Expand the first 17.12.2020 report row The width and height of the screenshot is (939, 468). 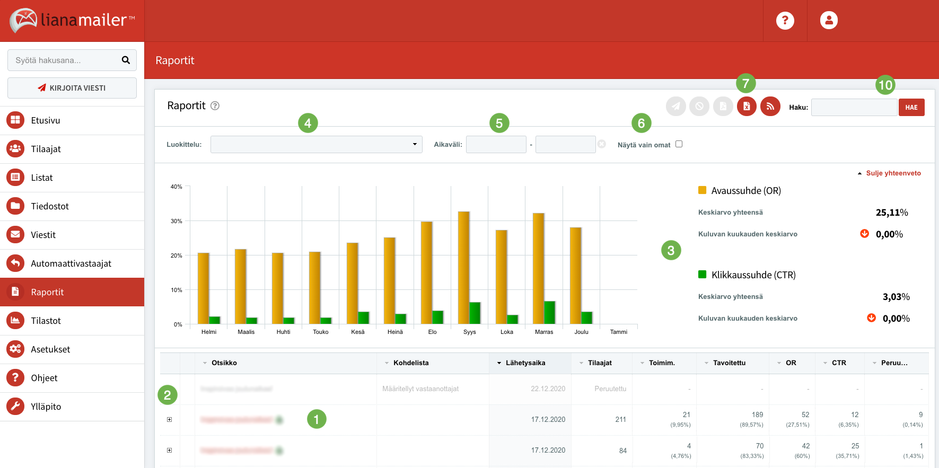(170, 419)
